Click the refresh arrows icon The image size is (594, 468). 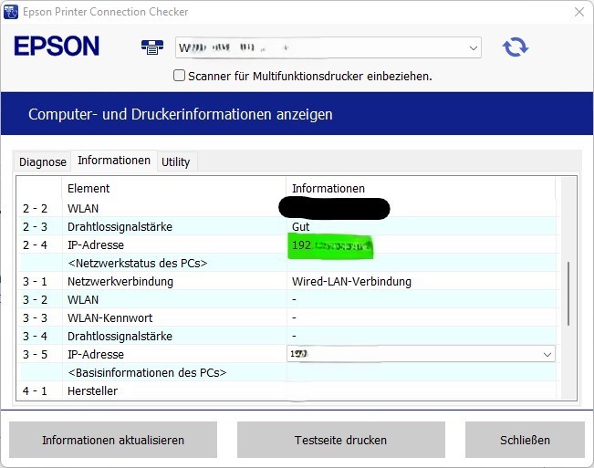[x=516, y=47]
